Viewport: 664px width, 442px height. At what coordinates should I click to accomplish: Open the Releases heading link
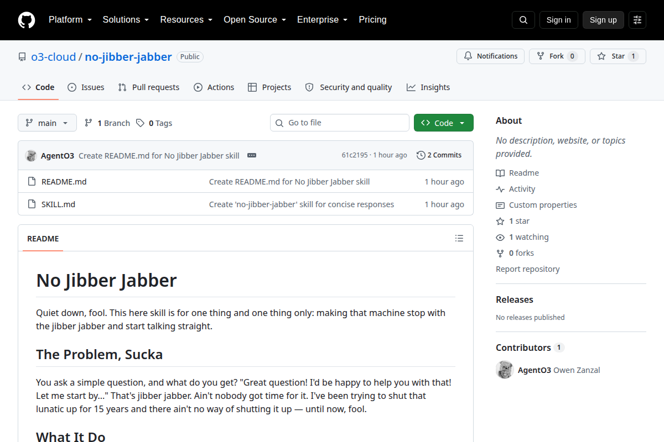pos(515,299)
